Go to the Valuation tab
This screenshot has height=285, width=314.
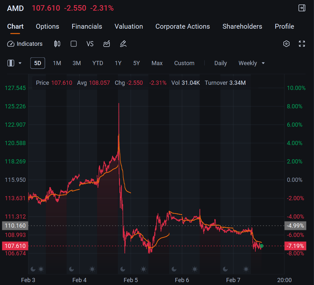click(x=129, y=26)
